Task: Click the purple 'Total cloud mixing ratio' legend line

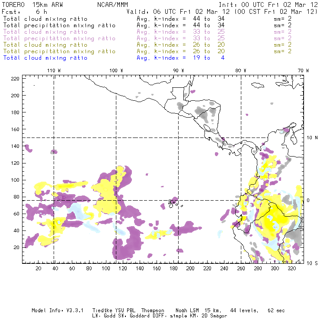Action: pos(45,32)
